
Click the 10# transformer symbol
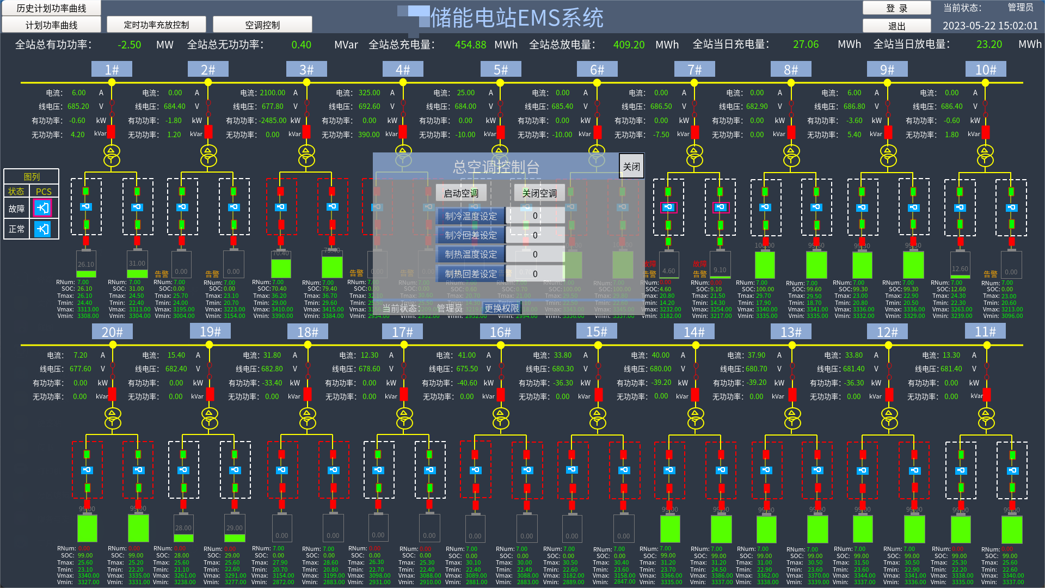coord(985,155)
